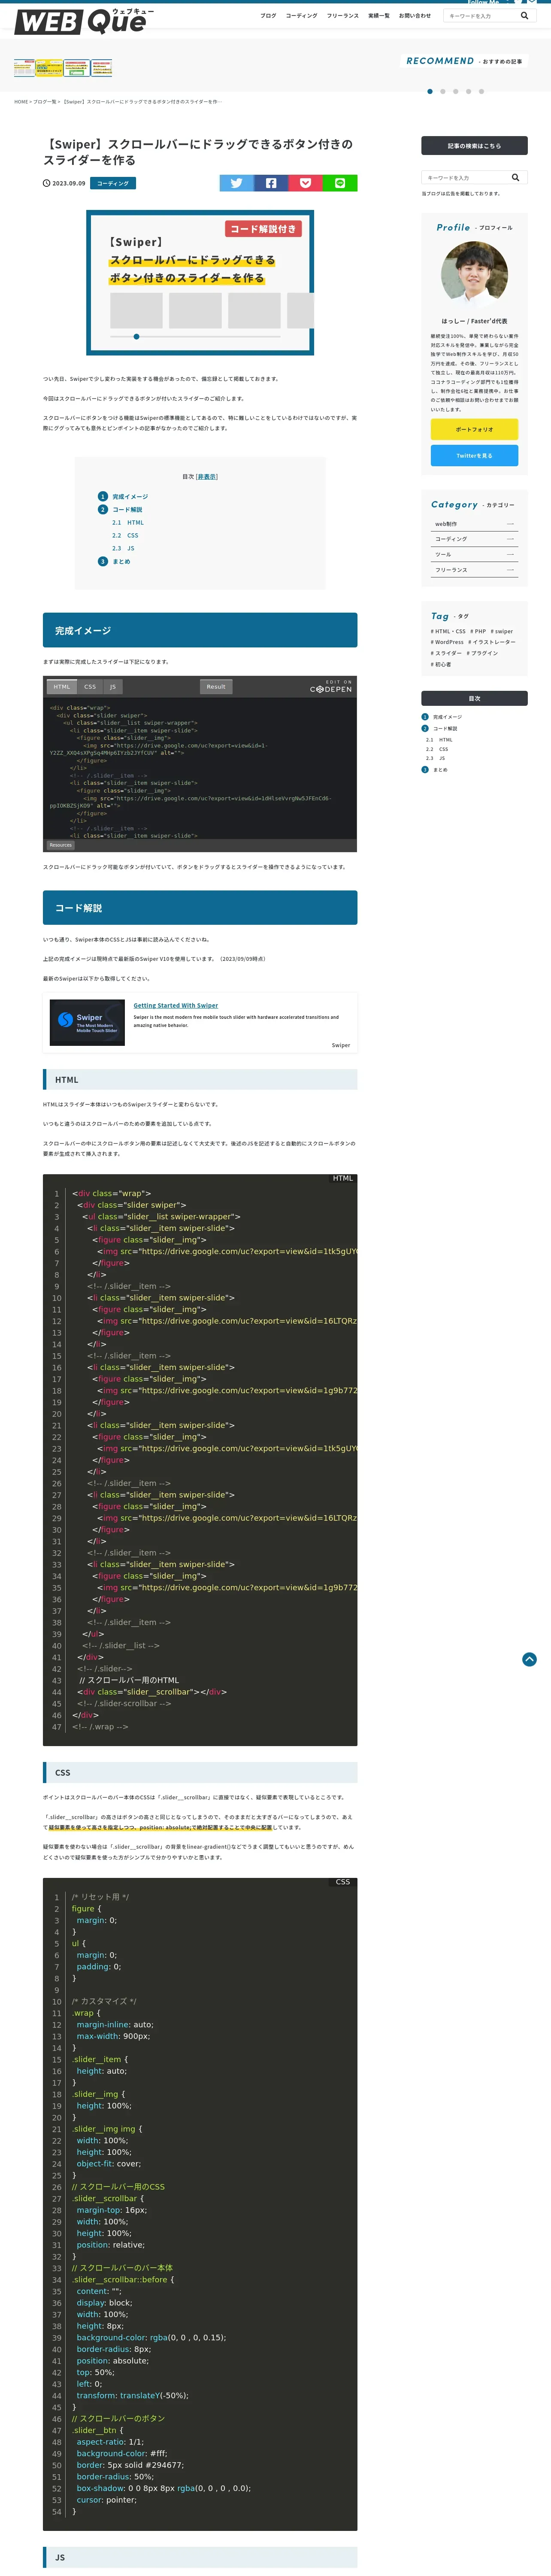Switch to the JS tab in CodePen embed
This screenshot has width=551, height=2576.
pos(112,687)
